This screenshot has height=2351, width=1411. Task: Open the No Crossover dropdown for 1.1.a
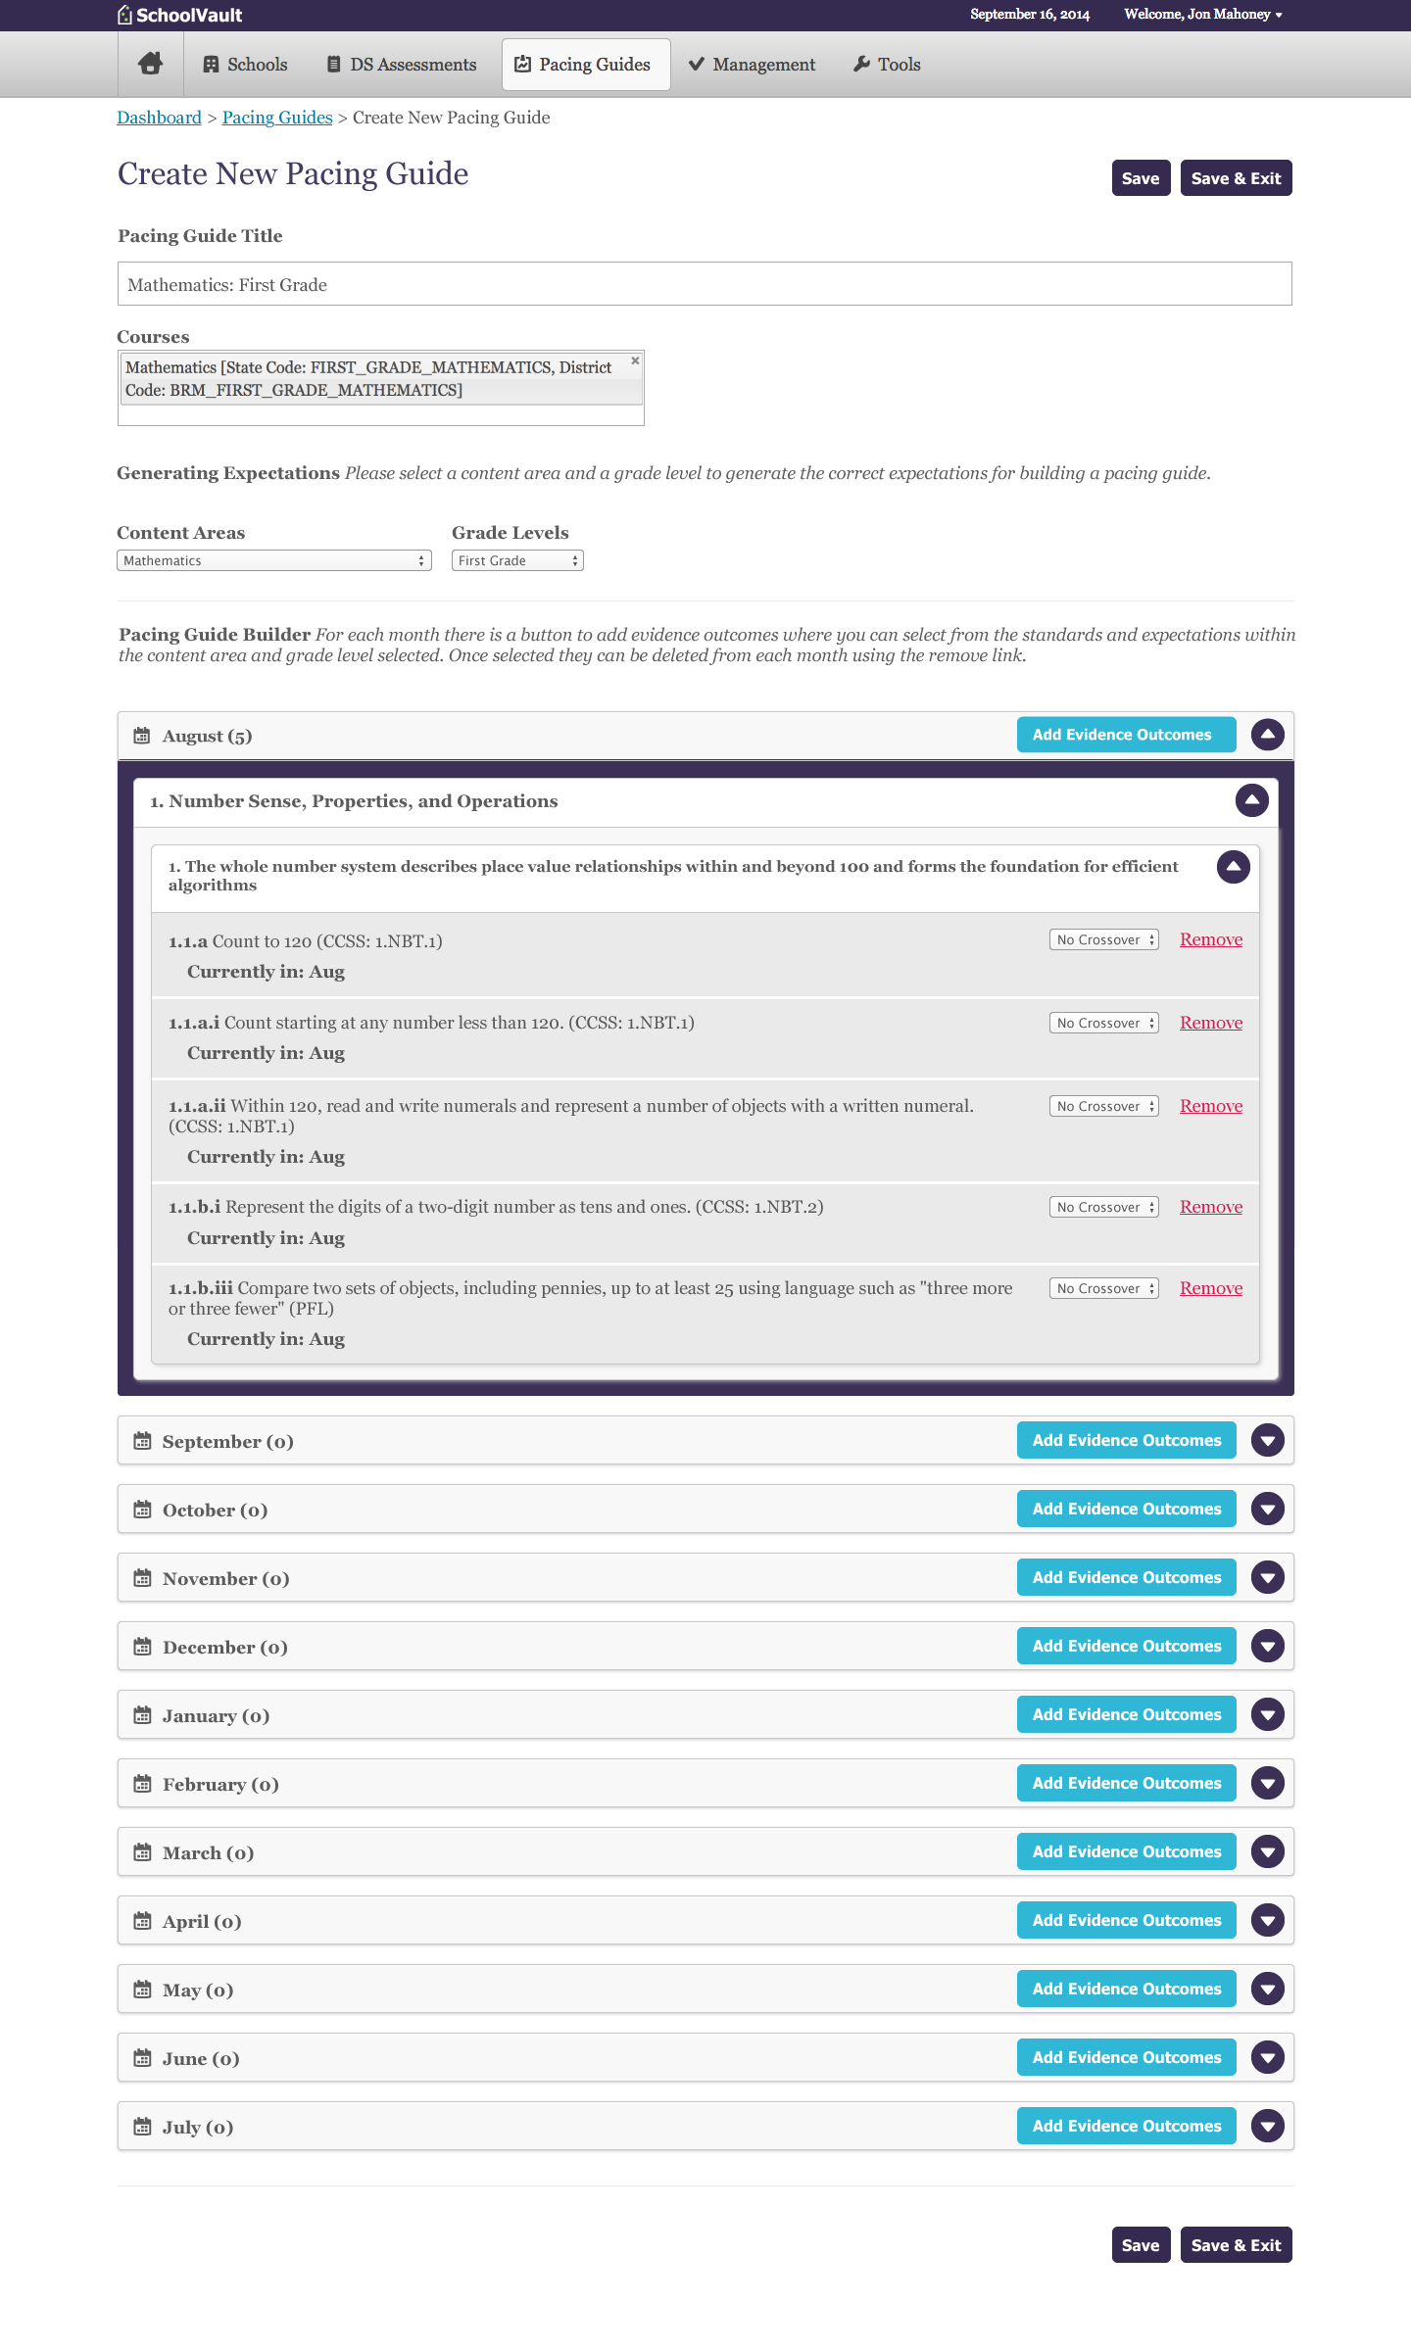(x=1103, y=939)
